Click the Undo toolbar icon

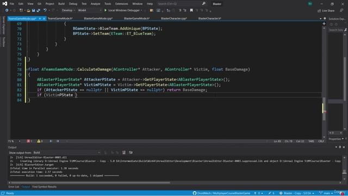(x=45, y=10)
